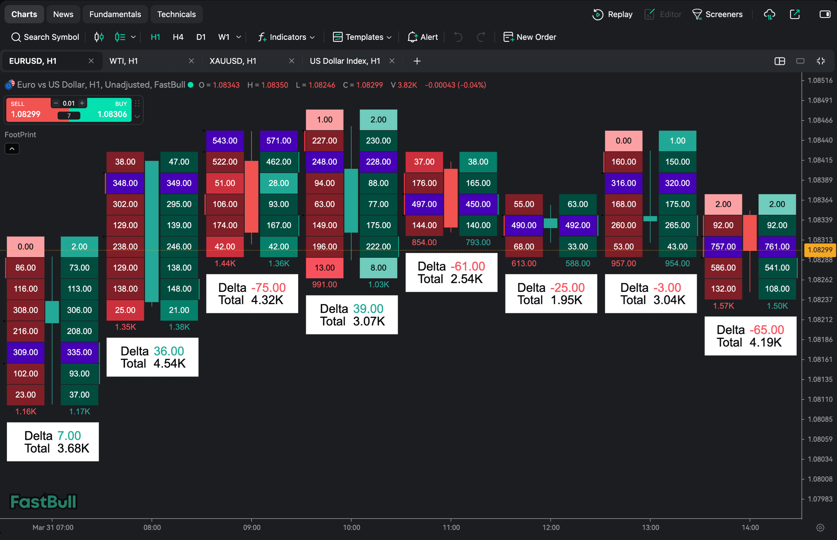This screenshot has width=837, height=540.
Task: Open chart settings gear at bottom right
Action: coord(820,528)
